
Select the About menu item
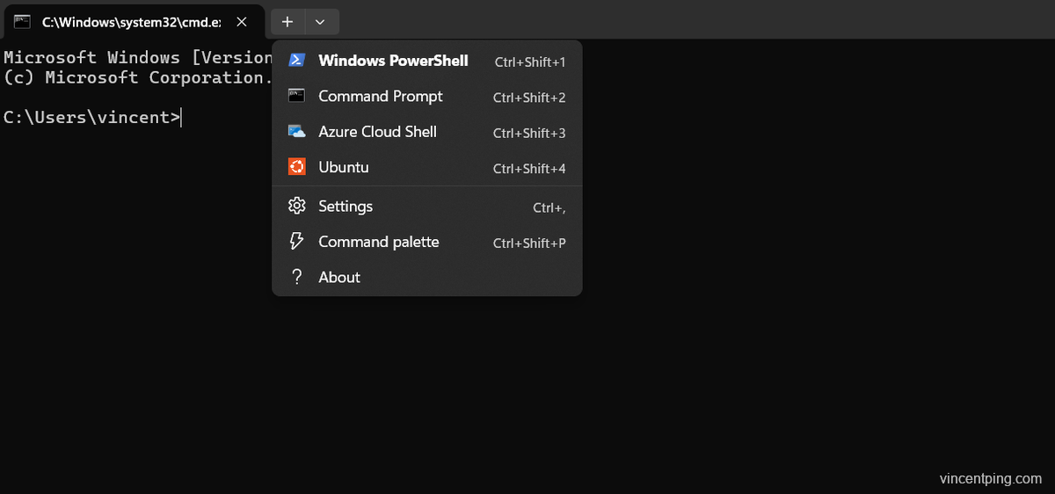427,277
